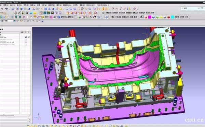Screen dimensions: 205x127
Task: Open the 插入(S) menu
Action: click(13, 5)
